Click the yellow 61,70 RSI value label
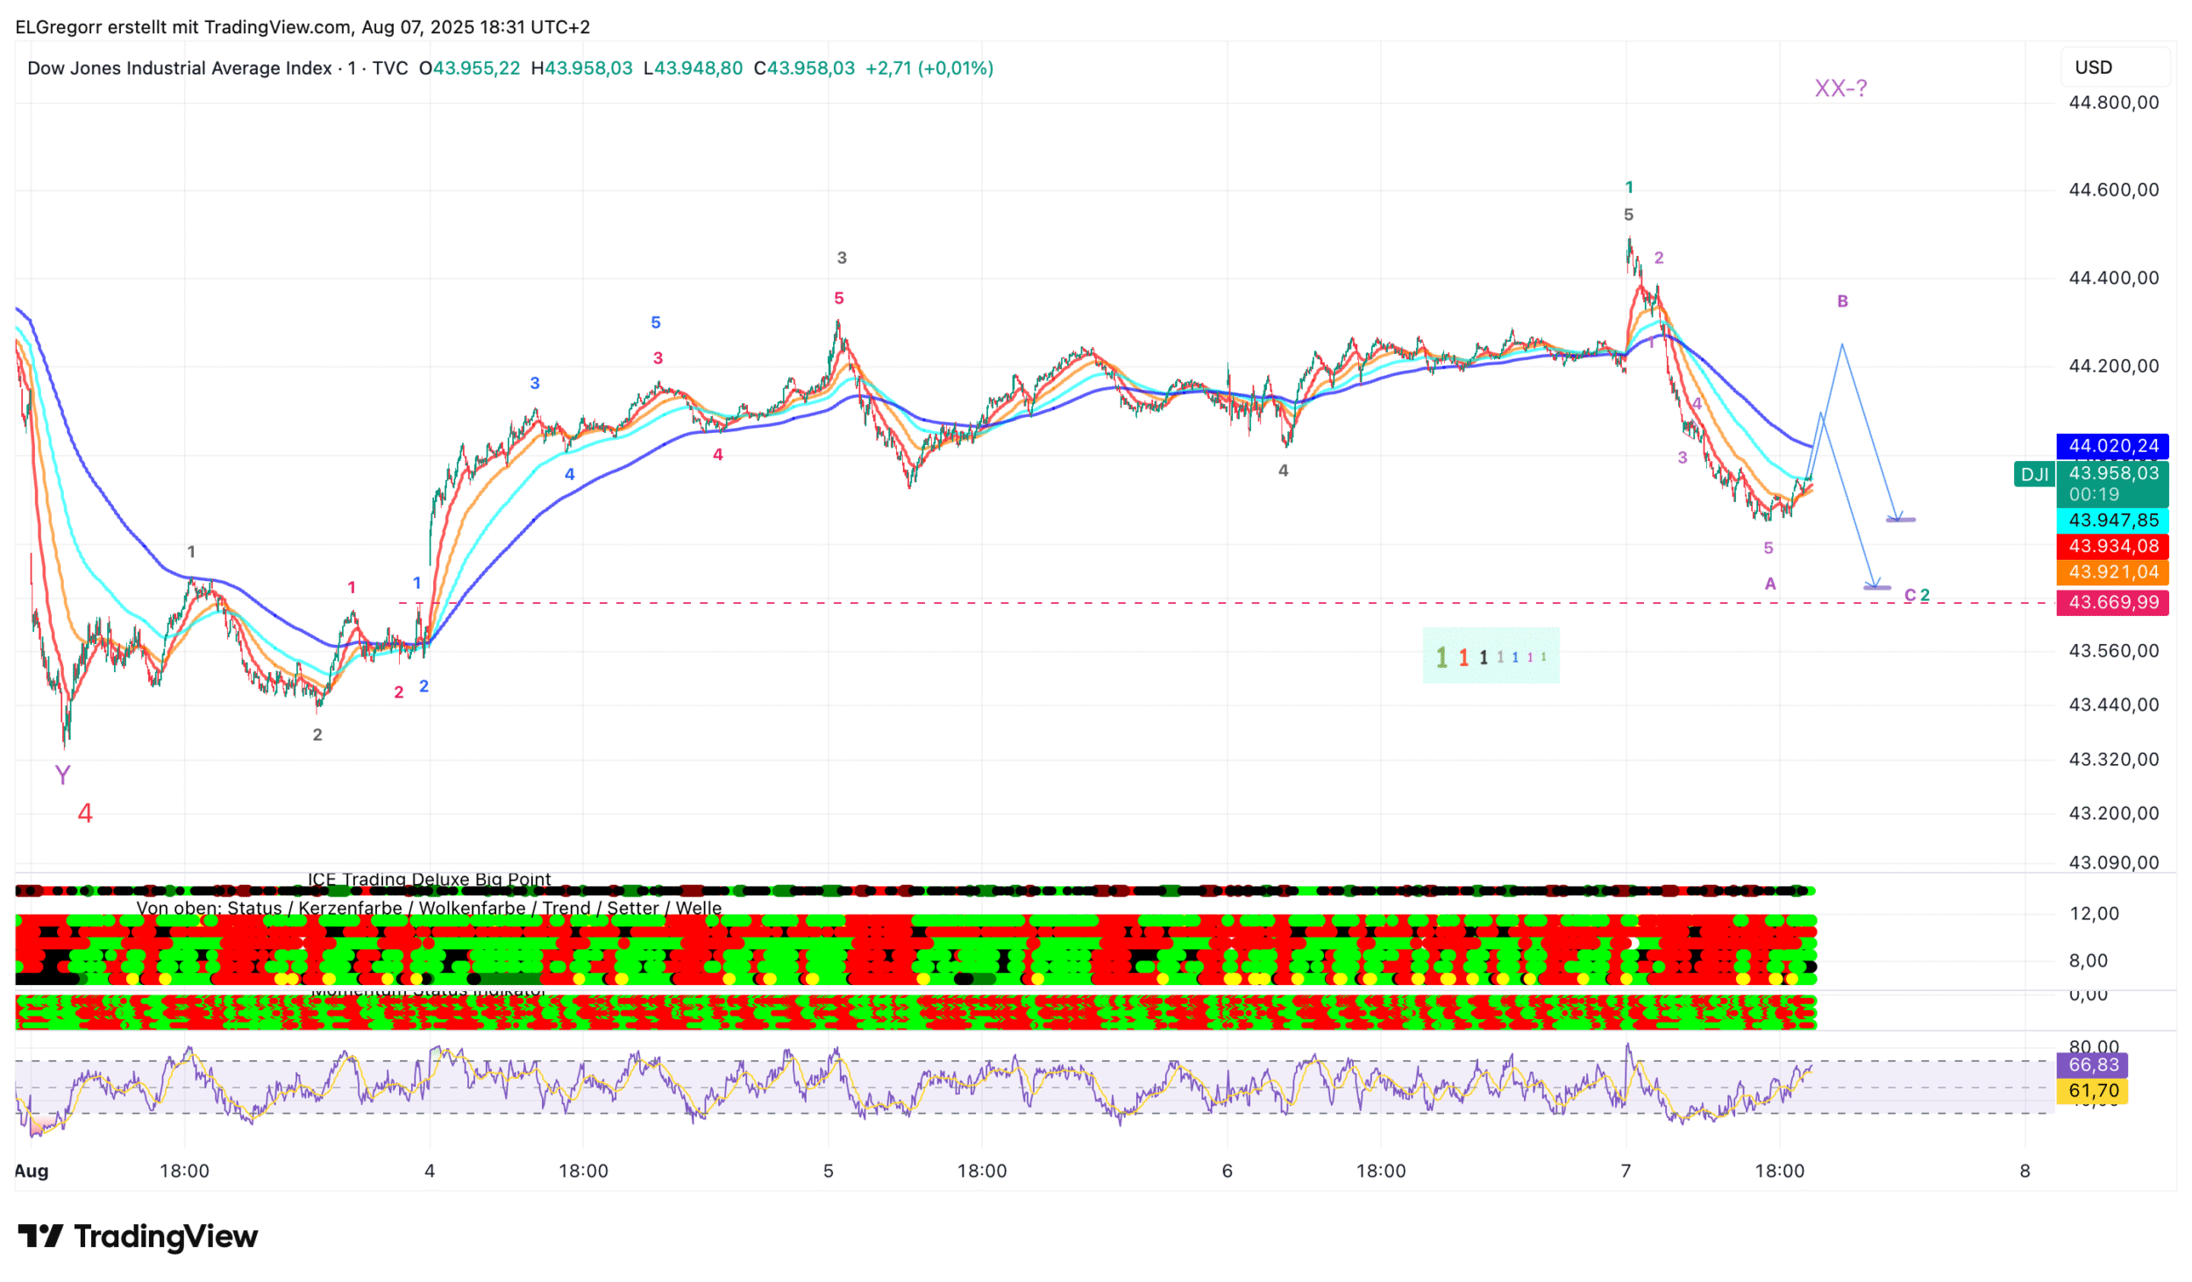 click(2093, 1091)
